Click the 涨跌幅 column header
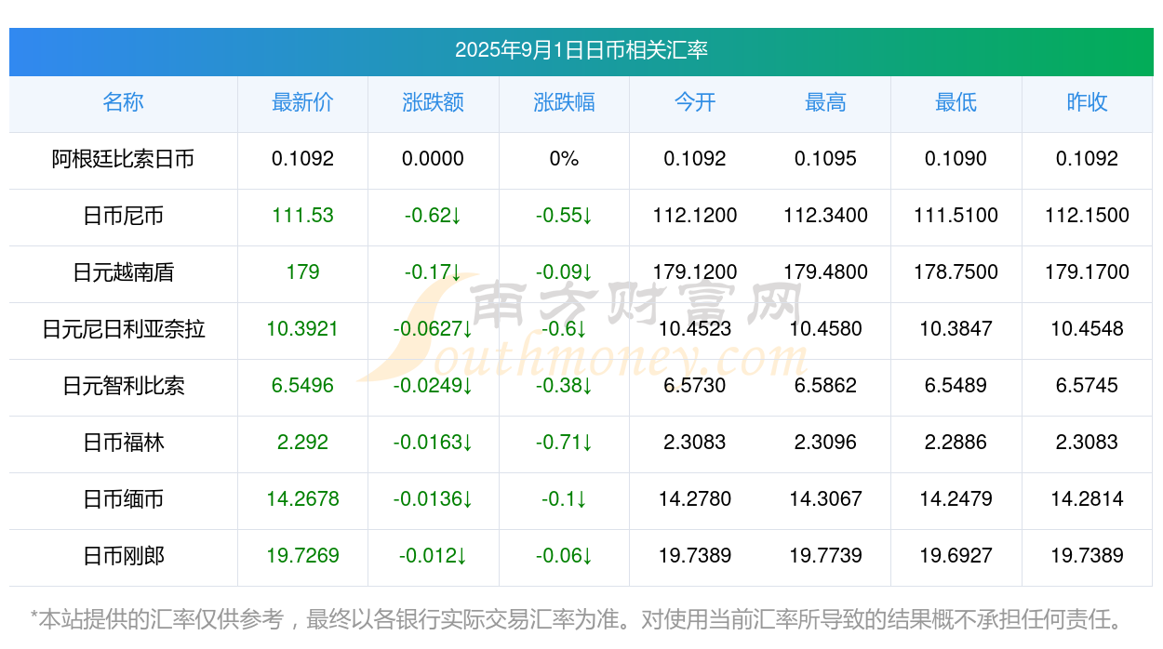 (564, 102)
